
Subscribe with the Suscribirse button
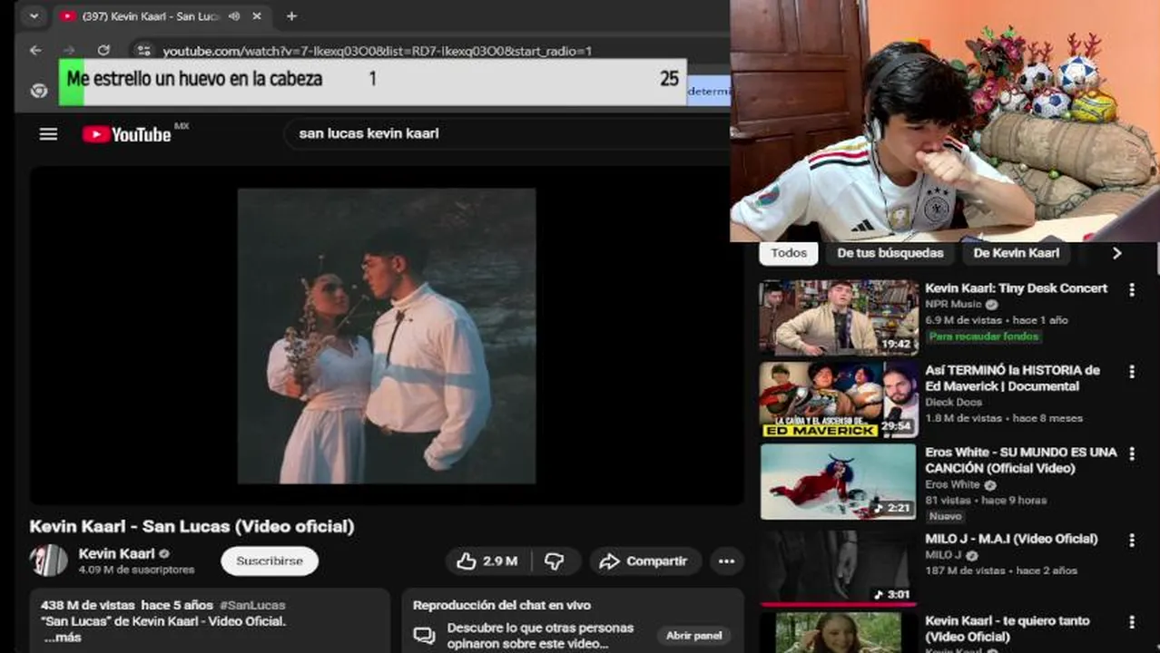tap(270, 560)
